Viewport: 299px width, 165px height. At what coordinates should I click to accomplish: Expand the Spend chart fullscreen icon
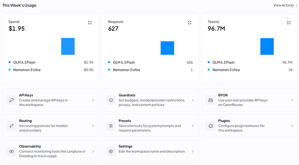[90, 23]
